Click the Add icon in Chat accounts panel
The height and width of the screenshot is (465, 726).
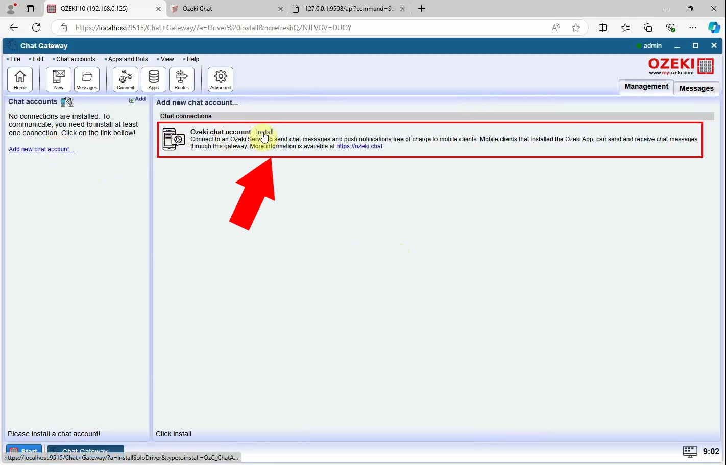(137, 100)
